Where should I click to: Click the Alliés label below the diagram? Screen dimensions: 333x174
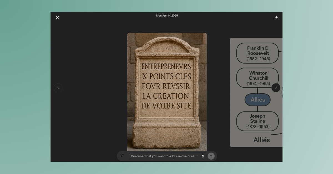point(262,140)
